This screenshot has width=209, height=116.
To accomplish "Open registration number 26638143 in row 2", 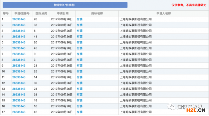I will tap(19, 25).
